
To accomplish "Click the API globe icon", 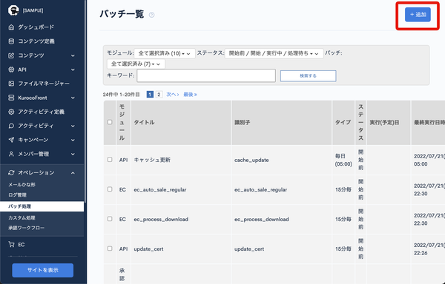I will (x=11, y=70).
